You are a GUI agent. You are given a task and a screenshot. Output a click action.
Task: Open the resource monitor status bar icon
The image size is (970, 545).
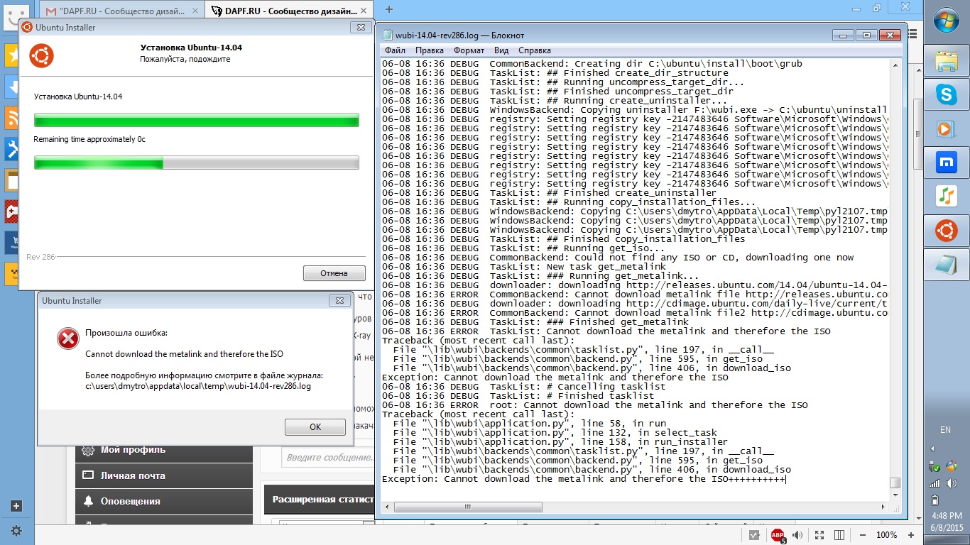753,535
